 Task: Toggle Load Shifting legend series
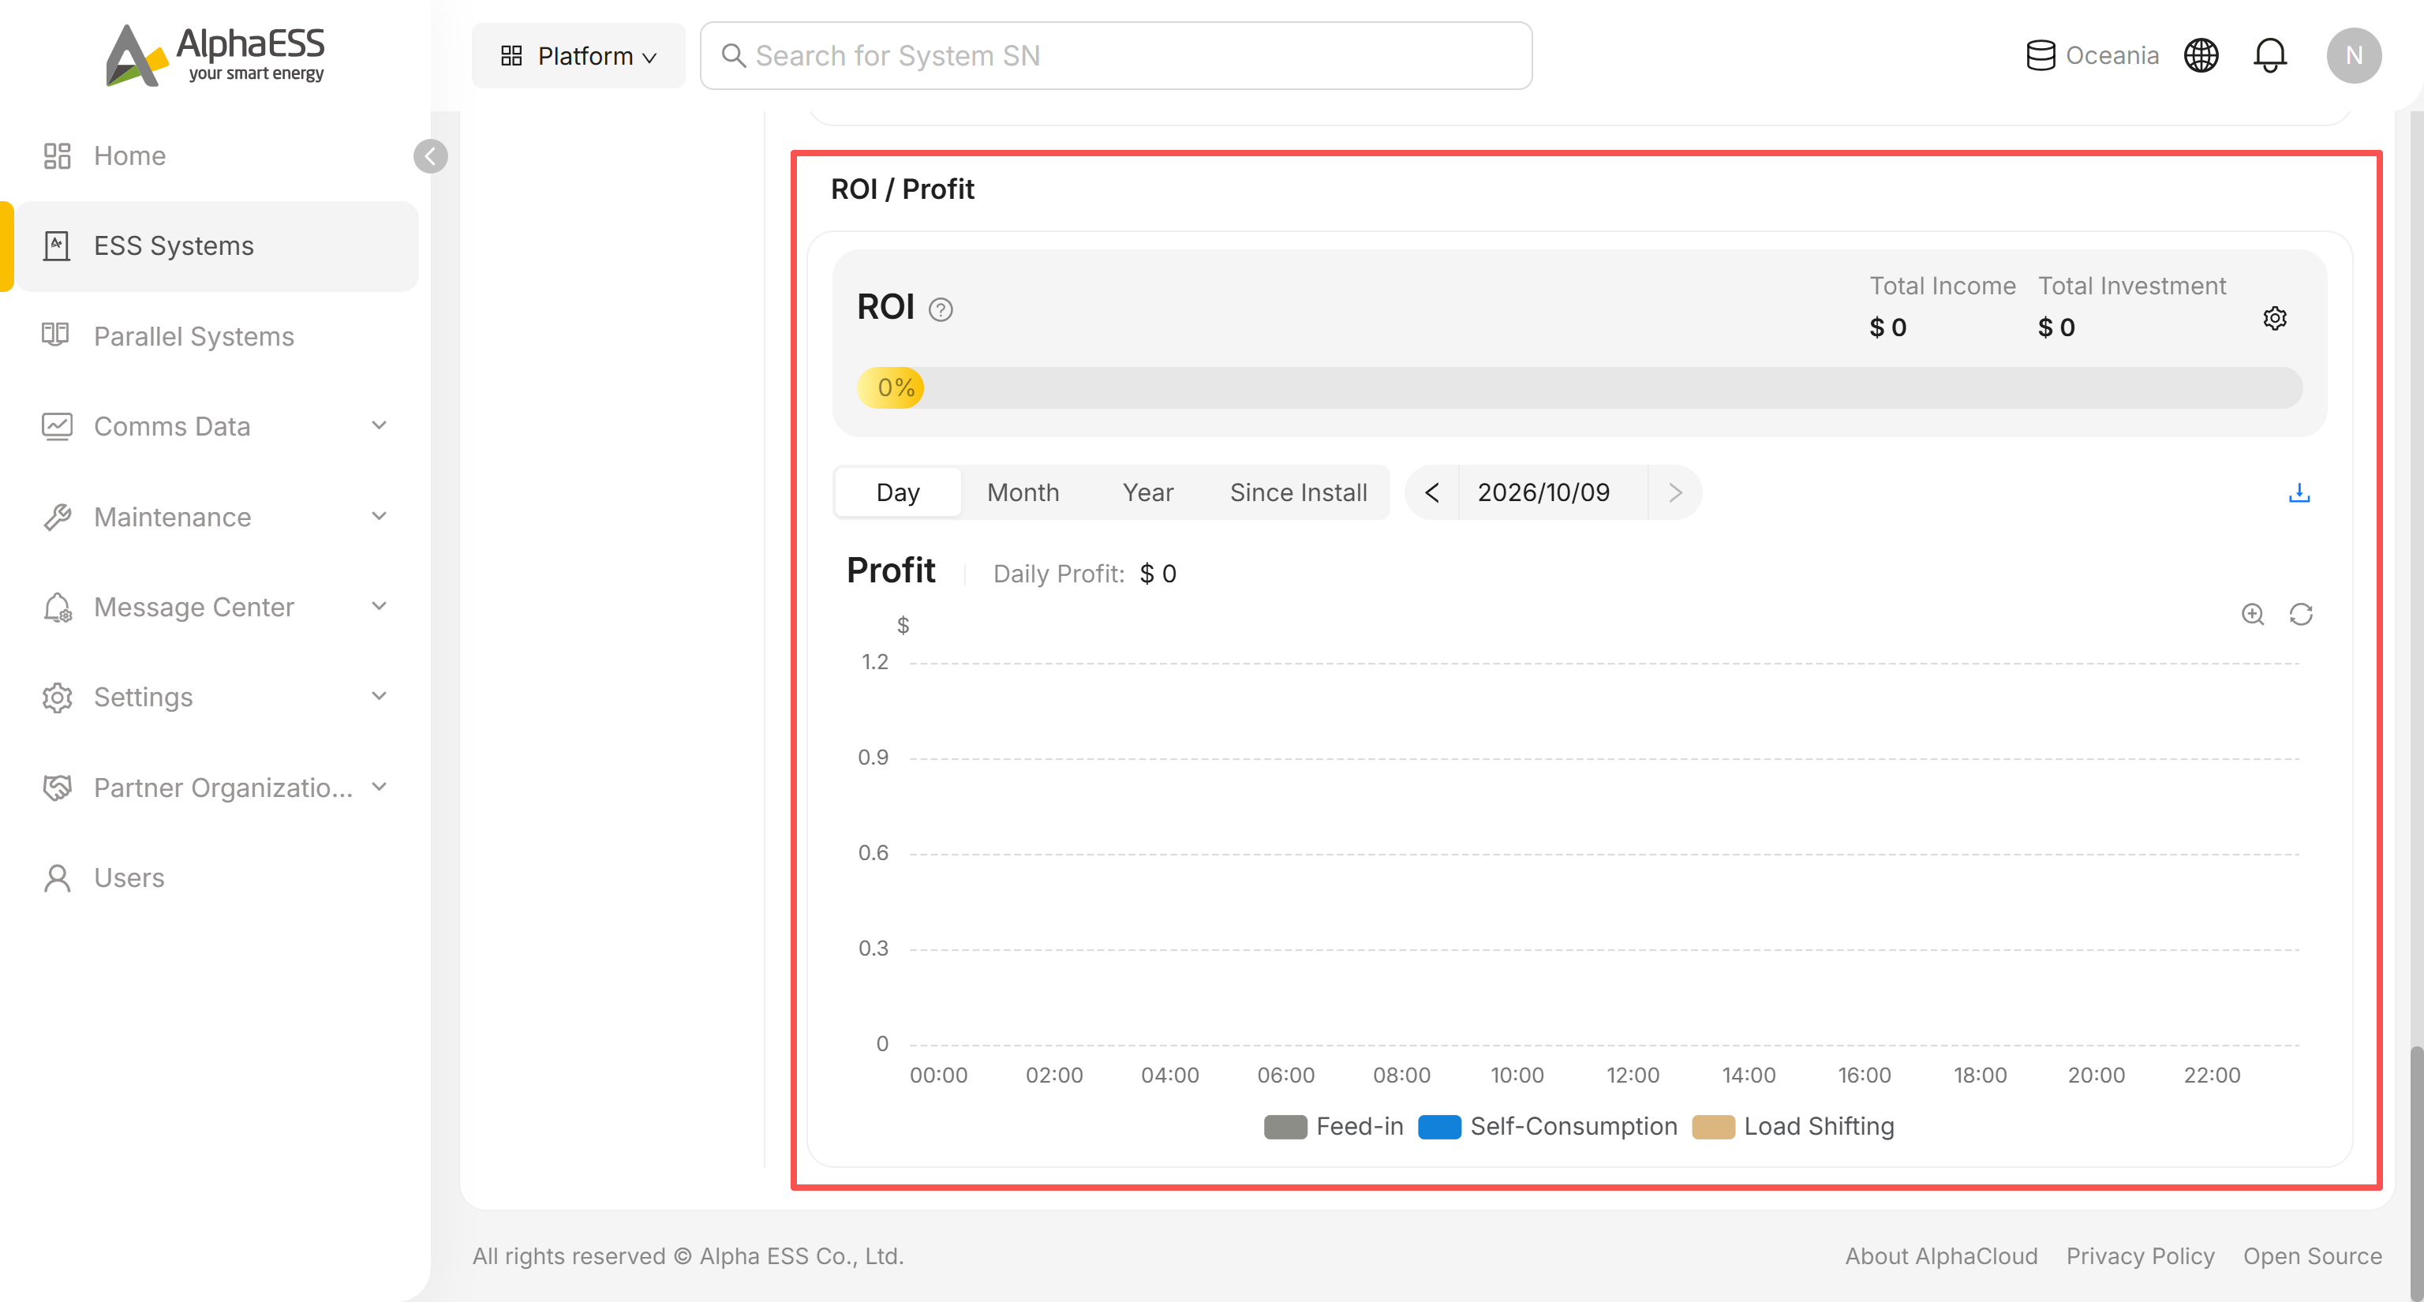[x=1793, y=1126]
